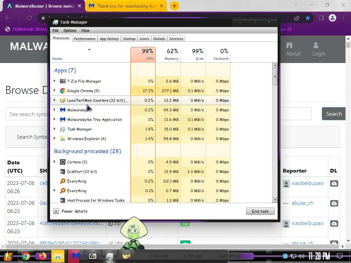Switch to the Startup tab
The image size is (351, 263).
[129, 39]
